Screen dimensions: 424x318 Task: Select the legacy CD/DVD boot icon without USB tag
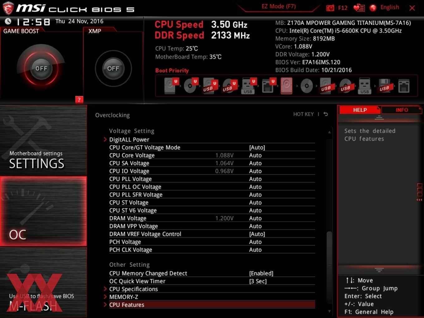point(306,86)
